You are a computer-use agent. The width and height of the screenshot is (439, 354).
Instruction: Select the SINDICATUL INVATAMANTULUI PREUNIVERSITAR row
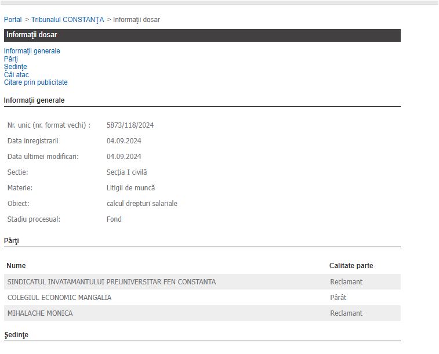tap(111, 282)
